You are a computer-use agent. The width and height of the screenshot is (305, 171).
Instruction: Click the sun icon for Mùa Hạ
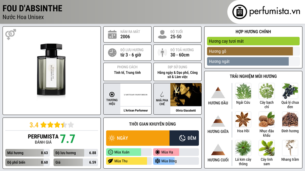pos(158,152)
